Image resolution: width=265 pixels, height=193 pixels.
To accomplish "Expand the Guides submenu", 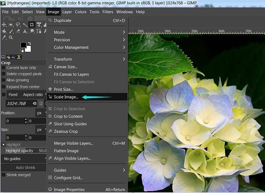I will pyautogui.click(x=87, y=170).
